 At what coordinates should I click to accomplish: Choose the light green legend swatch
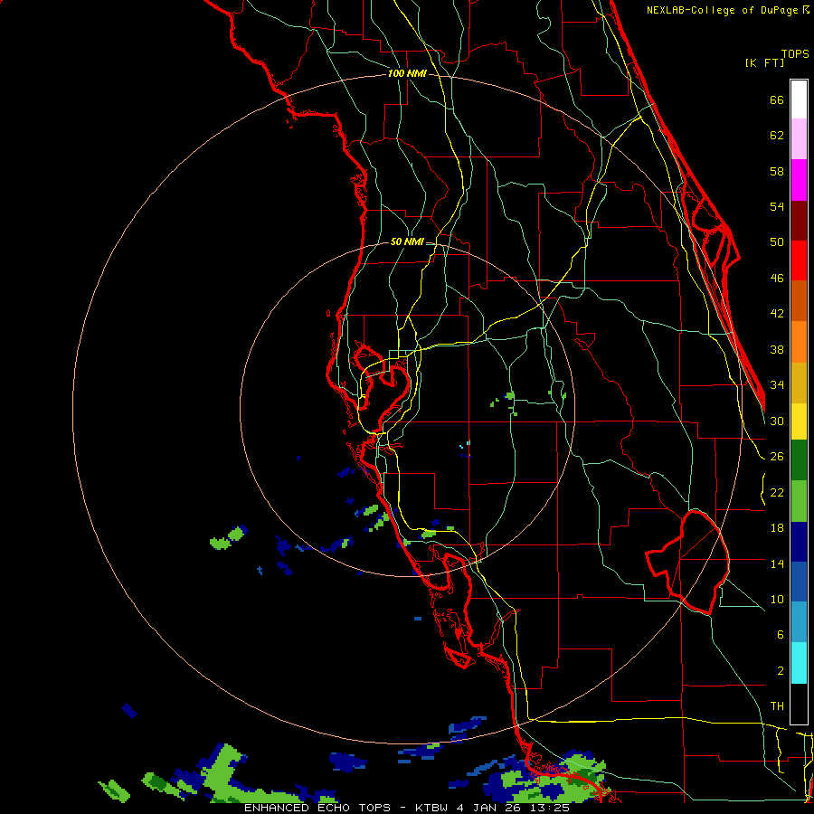tap(799, 501)
